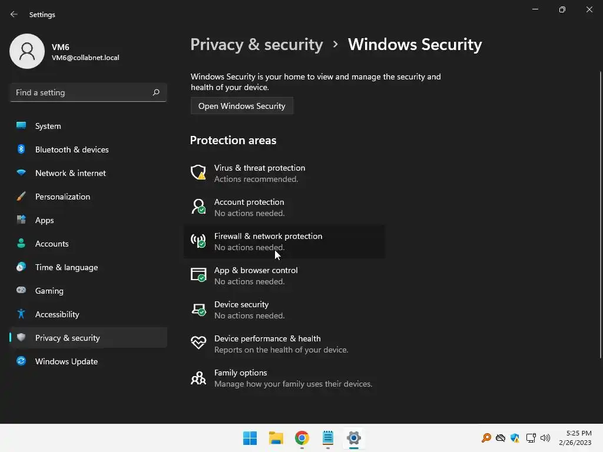Click the Device performance & health heart icon
This screenshot has height=452, width=603.
pos(198,343)
